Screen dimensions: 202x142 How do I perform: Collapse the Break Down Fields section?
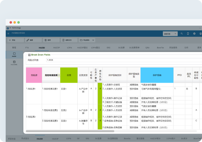pos(29,55)
